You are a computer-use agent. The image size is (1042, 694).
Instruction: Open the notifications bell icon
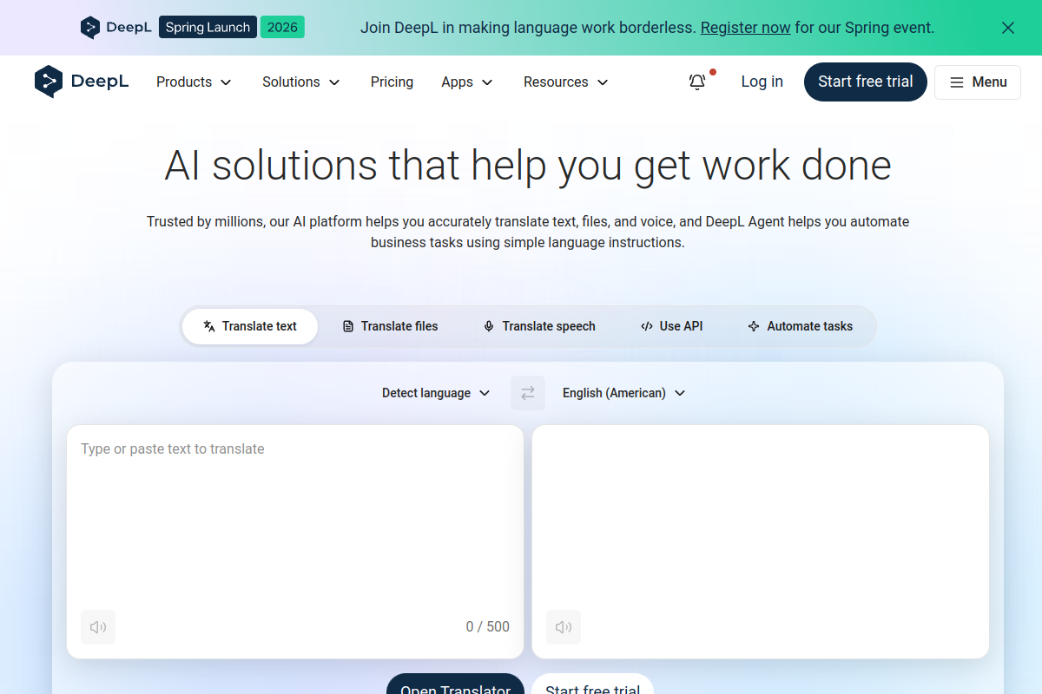tap(697, 82)
